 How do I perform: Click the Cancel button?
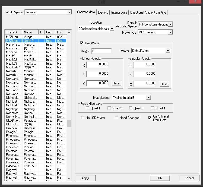[189, 178]
